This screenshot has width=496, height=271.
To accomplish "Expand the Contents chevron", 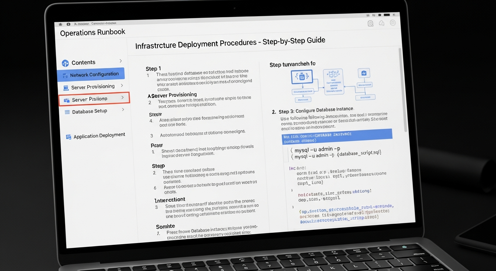I will [120, 61].
